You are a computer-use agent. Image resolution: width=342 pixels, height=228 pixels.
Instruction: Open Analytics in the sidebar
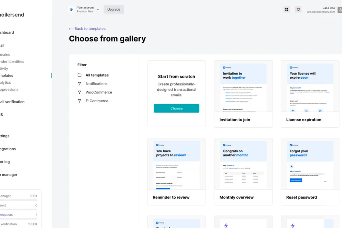tap(5, 82)
